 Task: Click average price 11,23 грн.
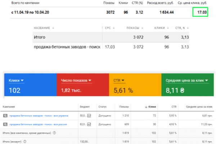click(207, 124)
